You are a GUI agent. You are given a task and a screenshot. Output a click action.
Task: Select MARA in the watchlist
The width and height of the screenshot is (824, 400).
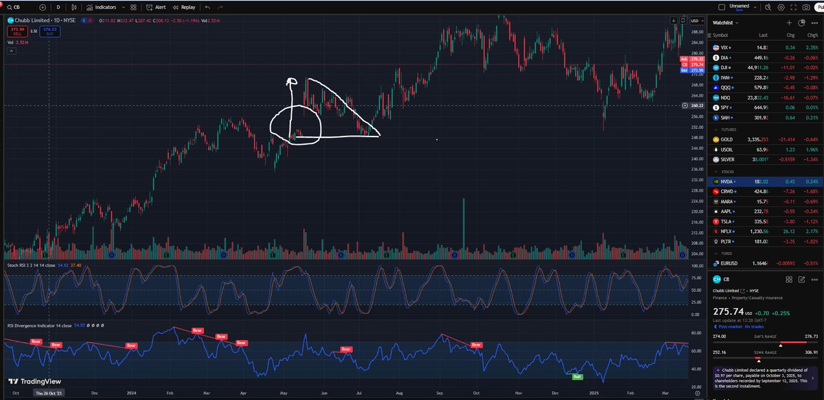point(766,202)
